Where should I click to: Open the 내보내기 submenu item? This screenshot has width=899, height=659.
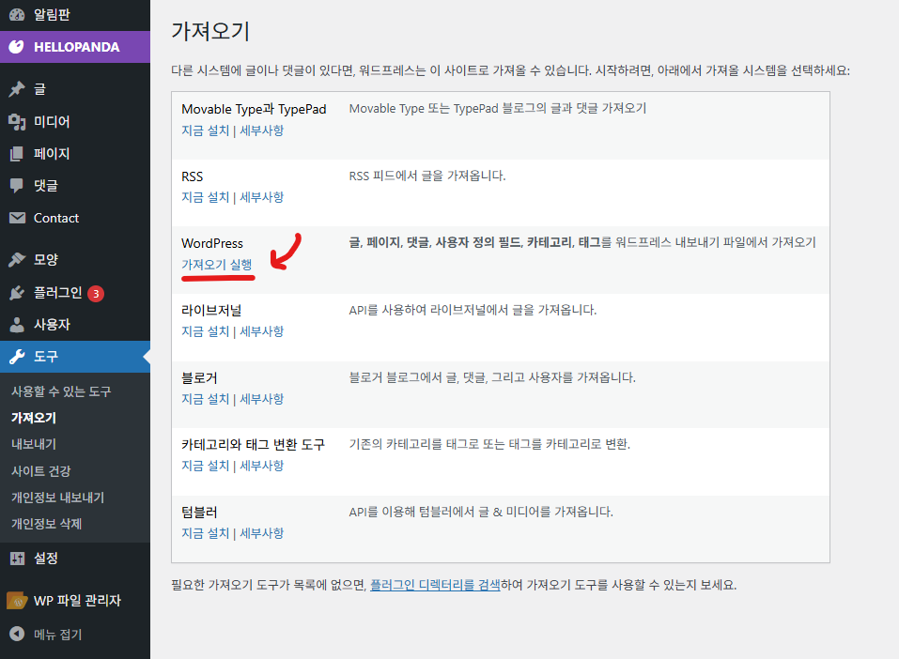pos(34,444)
